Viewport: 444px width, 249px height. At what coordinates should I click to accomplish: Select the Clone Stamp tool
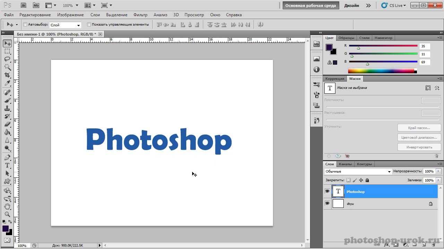[x=7, y=108]
